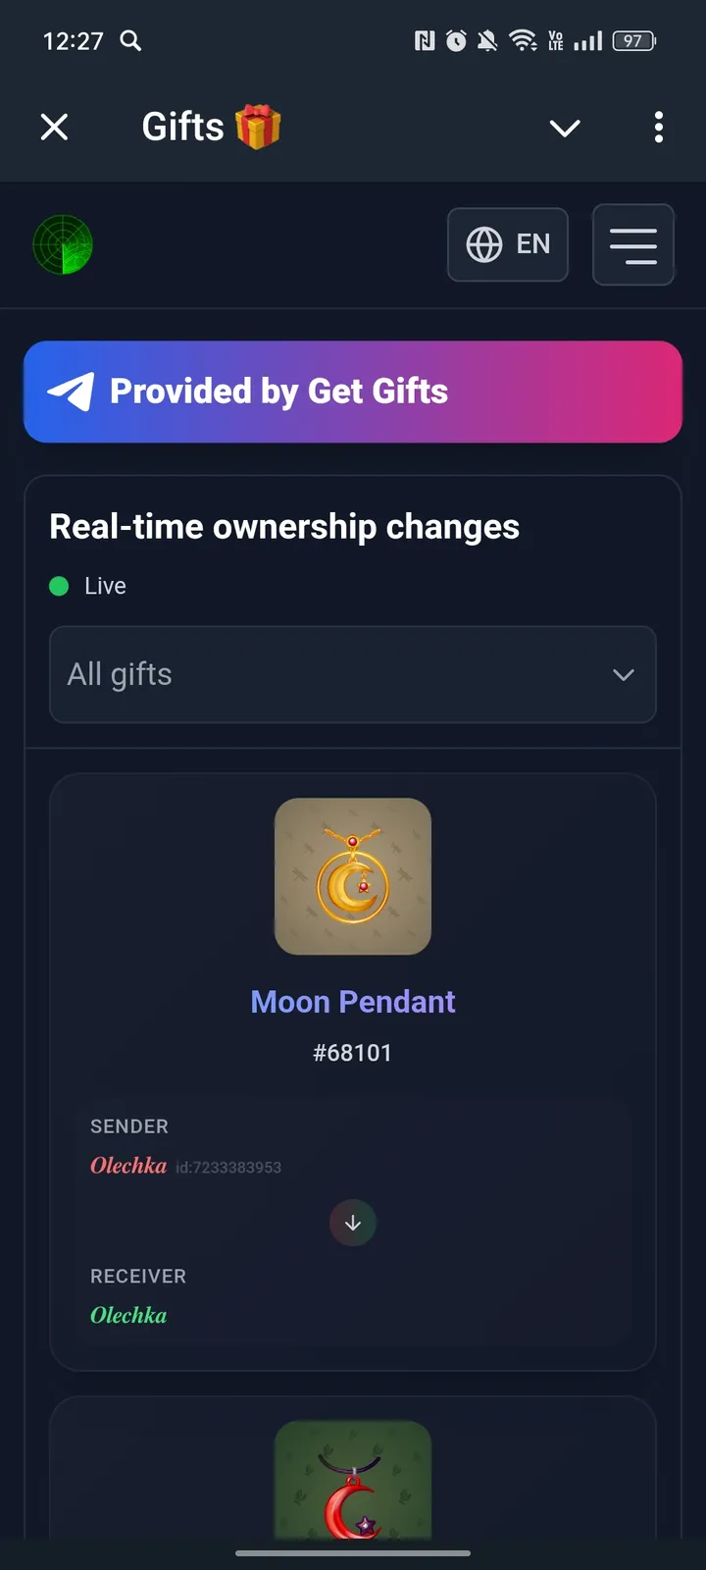Tap the Wi-Fi indicator in the status bar
Viewport: 706px width, 1570px height.
(x=523, y=41)
